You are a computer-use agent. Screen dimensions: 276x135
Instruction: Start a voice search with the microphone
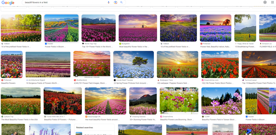[x=109, y=2]
